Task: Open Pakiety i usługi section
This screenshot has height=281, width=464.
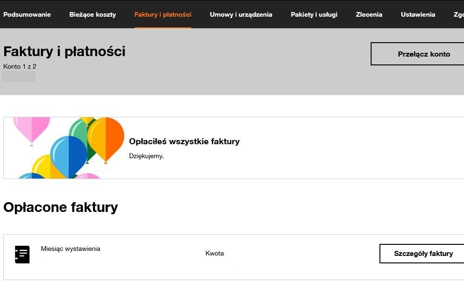Action: (x=314, y=14)
